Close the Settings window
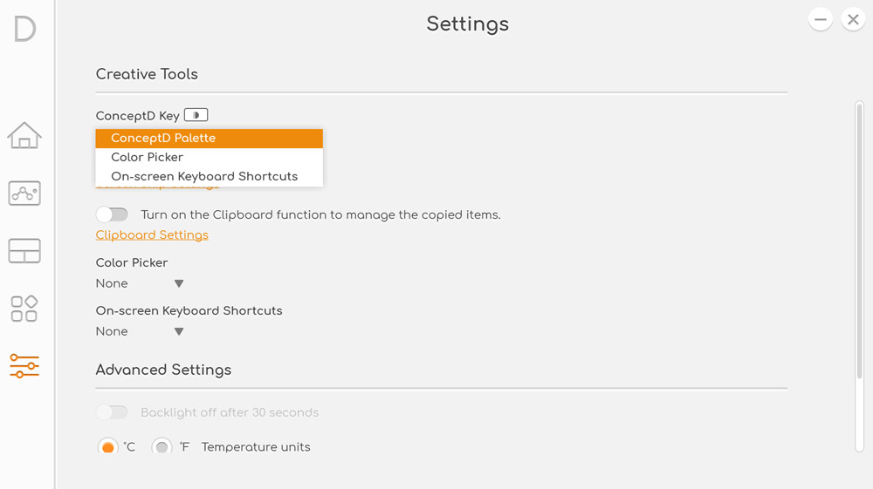The image size is (873, 489). 853,20
